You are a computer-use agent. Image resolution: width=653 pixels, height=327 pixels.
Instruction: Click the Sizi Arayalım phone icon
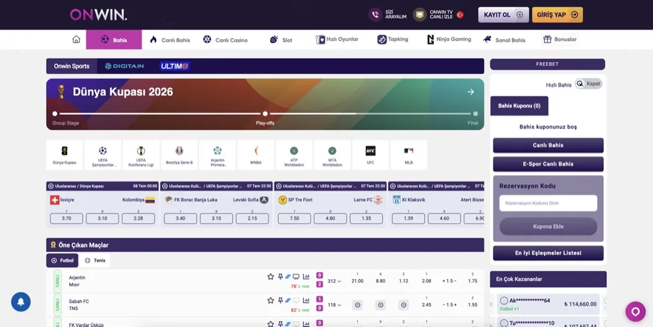pyautogui.click(x=375, y=14)
